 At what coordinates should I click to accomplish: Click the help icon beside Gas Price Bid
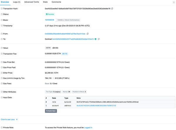click(2, 62)
